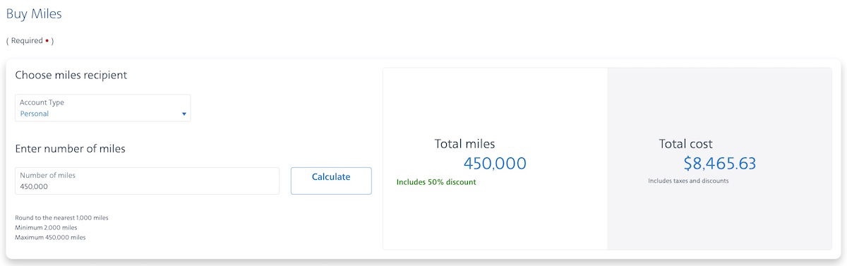Viewport: 847px width, 266px height.
Task: Click the Round to the nearest 1,000 miles hint
Action: tap(61, 218)
